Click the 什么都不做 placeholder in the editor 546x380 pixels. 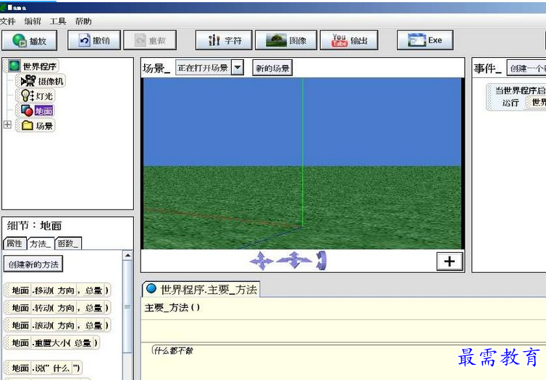(x=173, y=350)
